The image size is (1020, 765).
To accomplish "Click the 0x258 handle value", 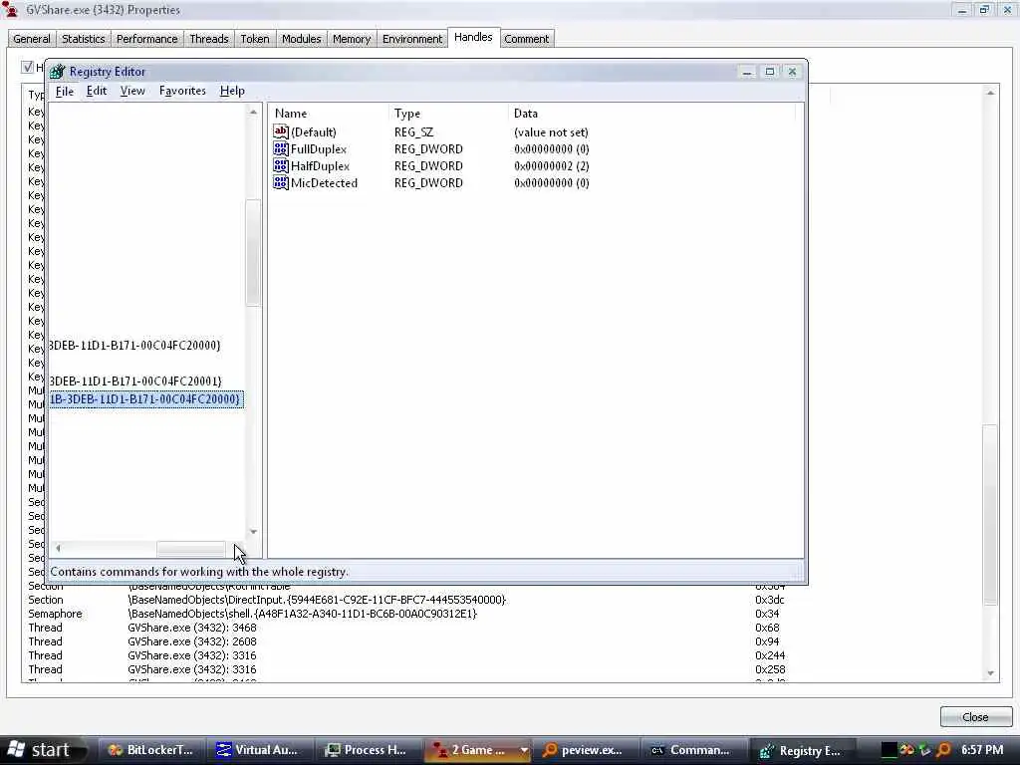I will 770,669.
